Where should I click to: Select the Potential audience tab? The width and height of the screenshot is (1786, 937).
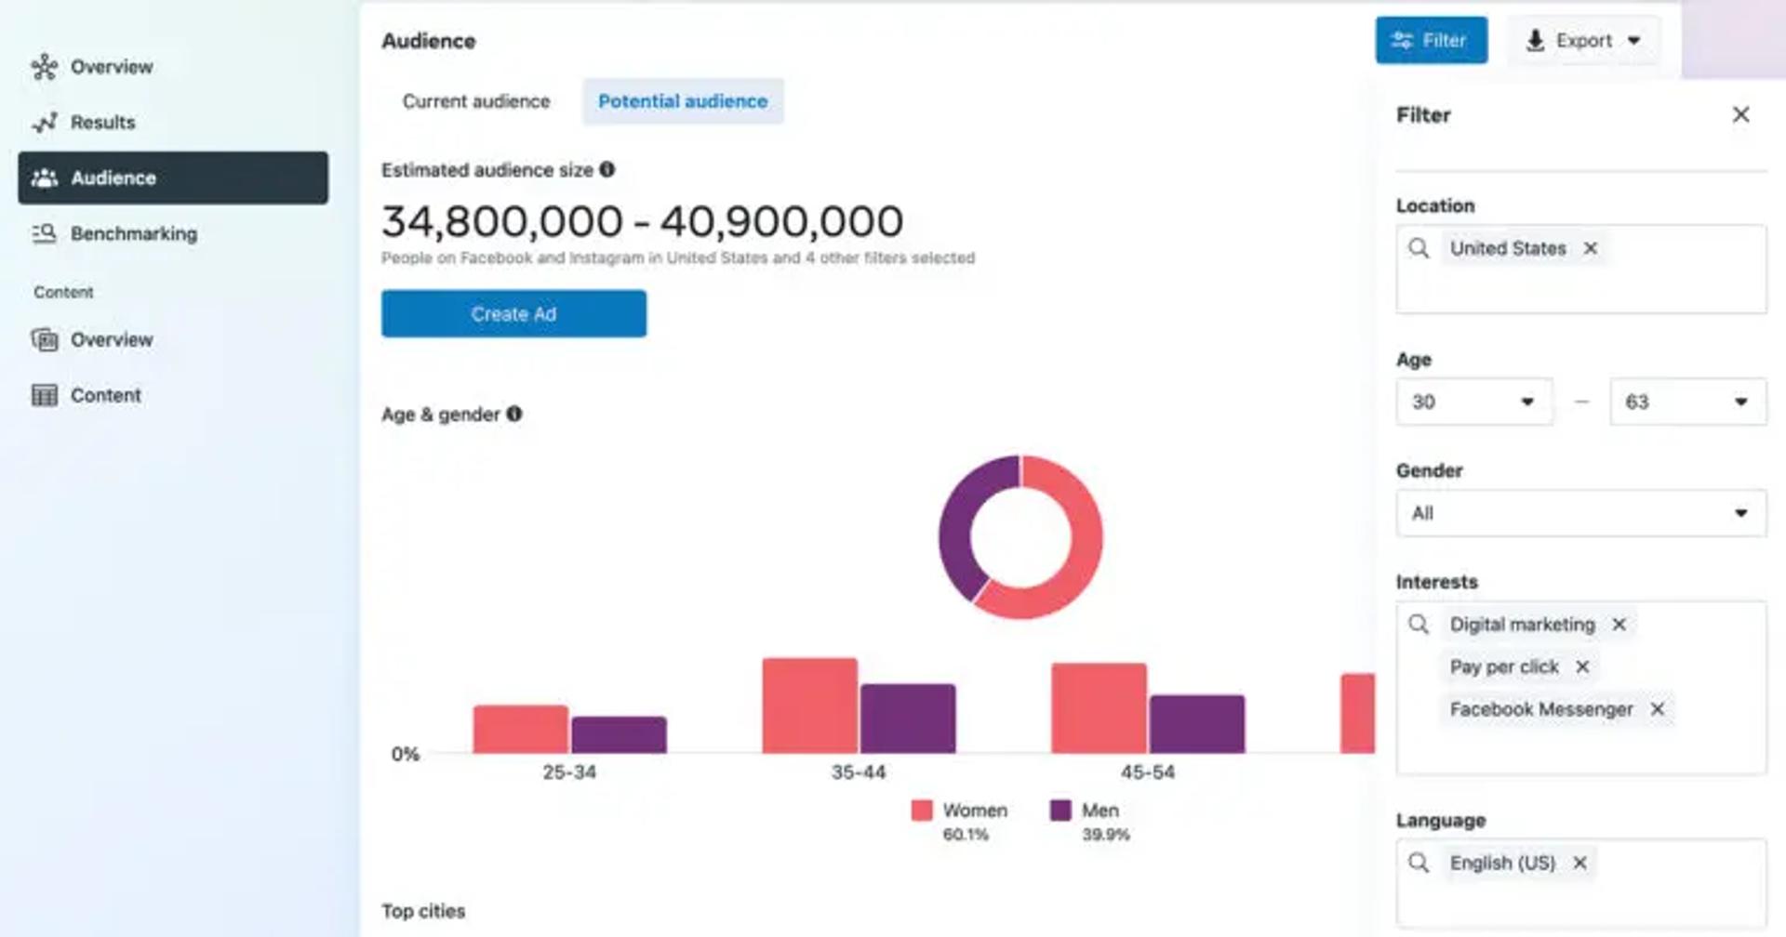pos(683,101)
